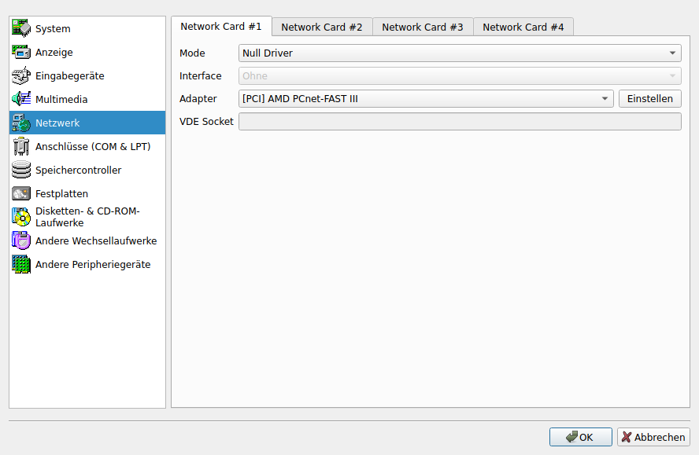
Task: Click the Speichercontroller icon
Action: coord(21,171)
